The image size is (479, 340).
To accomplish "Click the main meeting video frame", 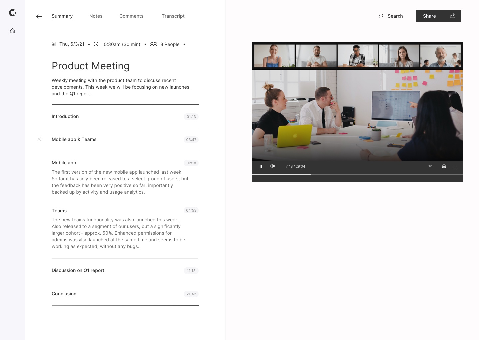I will (357, 115).
